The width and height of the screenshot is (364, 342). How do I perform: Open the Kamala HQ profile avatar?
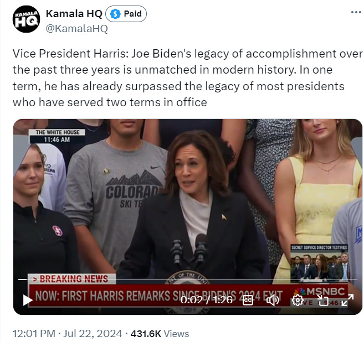tap(26, 19)
